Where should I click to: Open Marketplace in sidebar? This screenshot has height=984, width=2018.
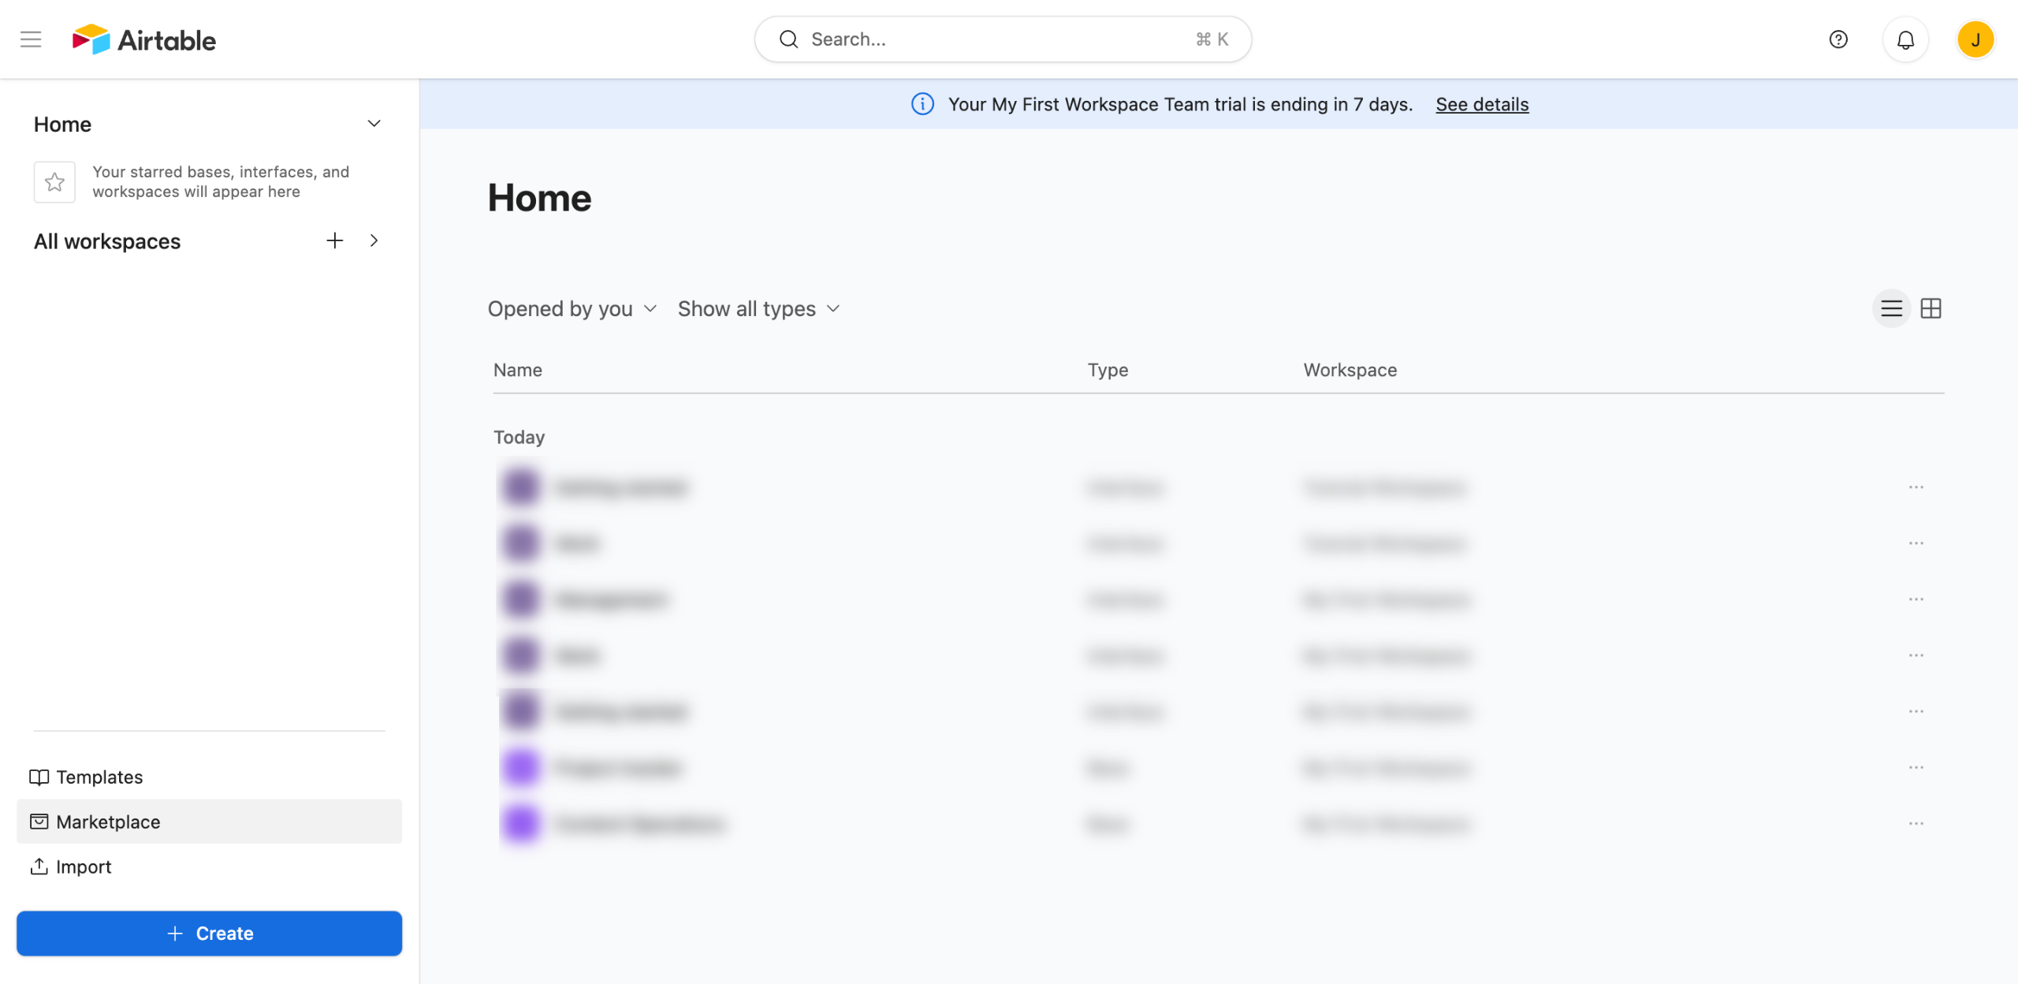pyautogui.click(x=108, y=822)
